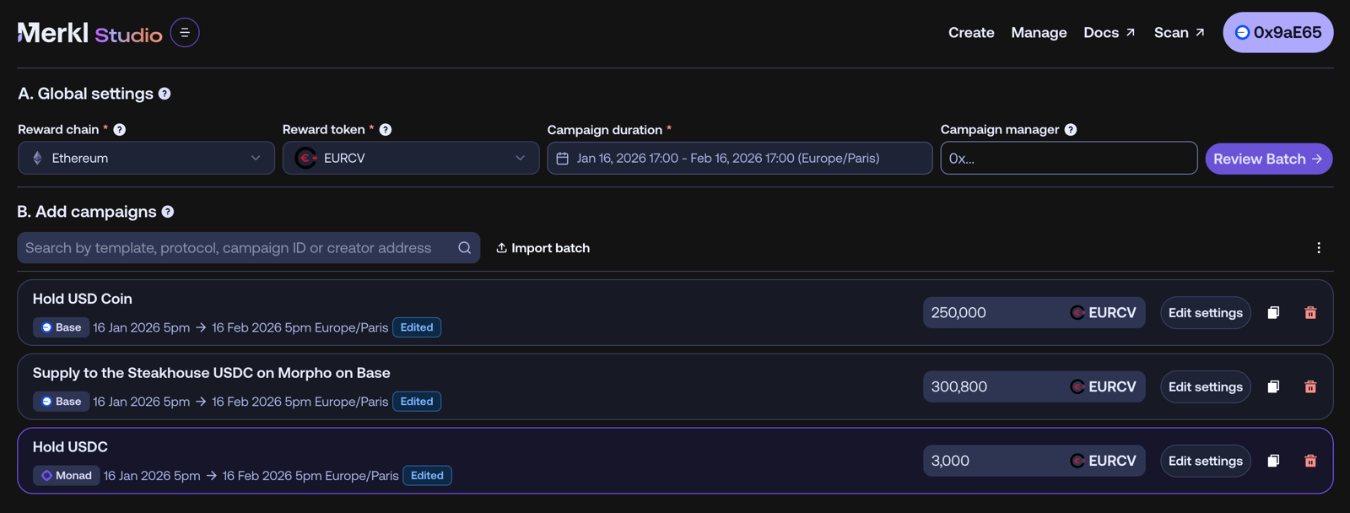Edit settings for Steakhouse USDC on Morpho
The height and width of the screenshot is (513, 1350).
pos(1206,387)
